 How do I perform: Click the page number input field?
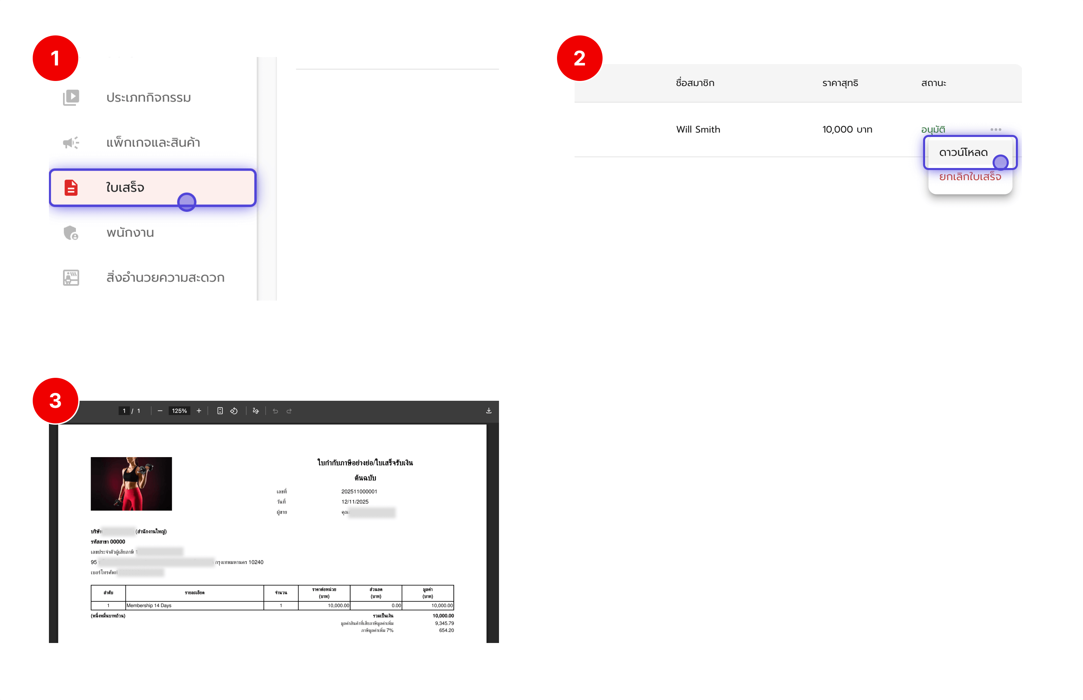[124, 411]
